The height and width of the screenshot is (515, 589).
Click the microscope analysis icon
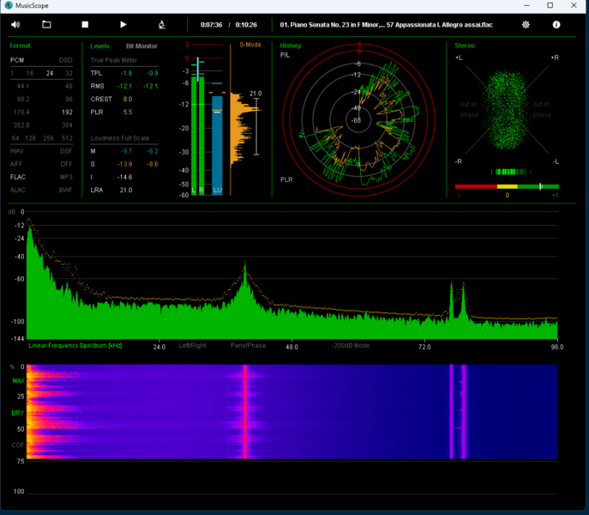point(162,25)
